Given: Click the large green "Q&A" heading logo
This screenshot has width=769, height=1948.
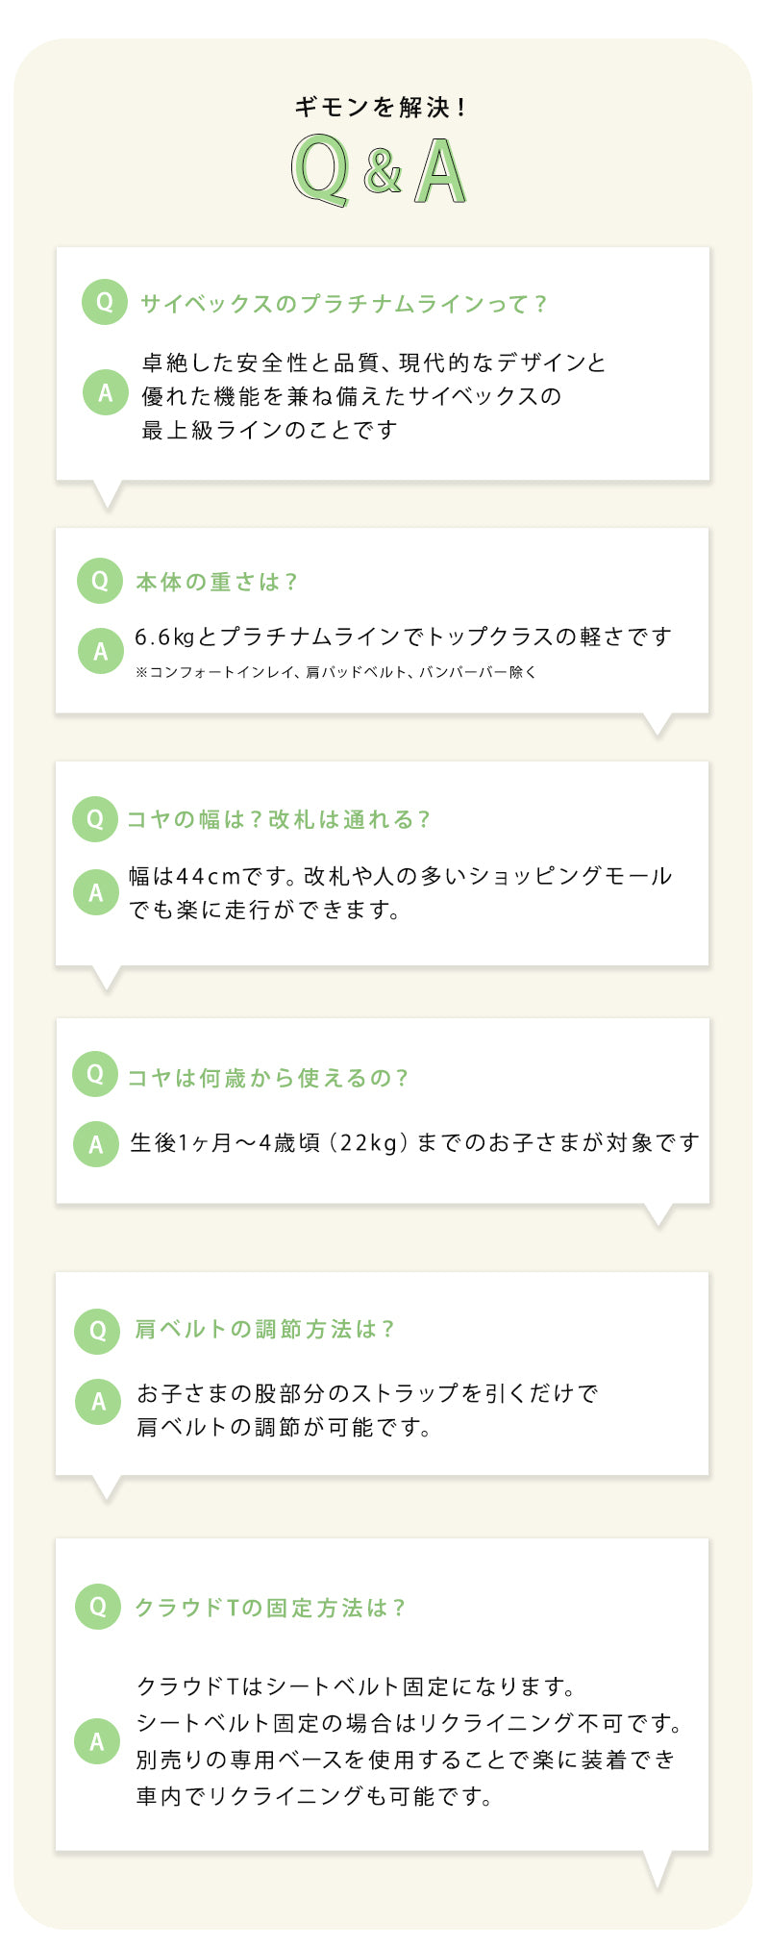Looking at the screenshot, I should 380,170.
